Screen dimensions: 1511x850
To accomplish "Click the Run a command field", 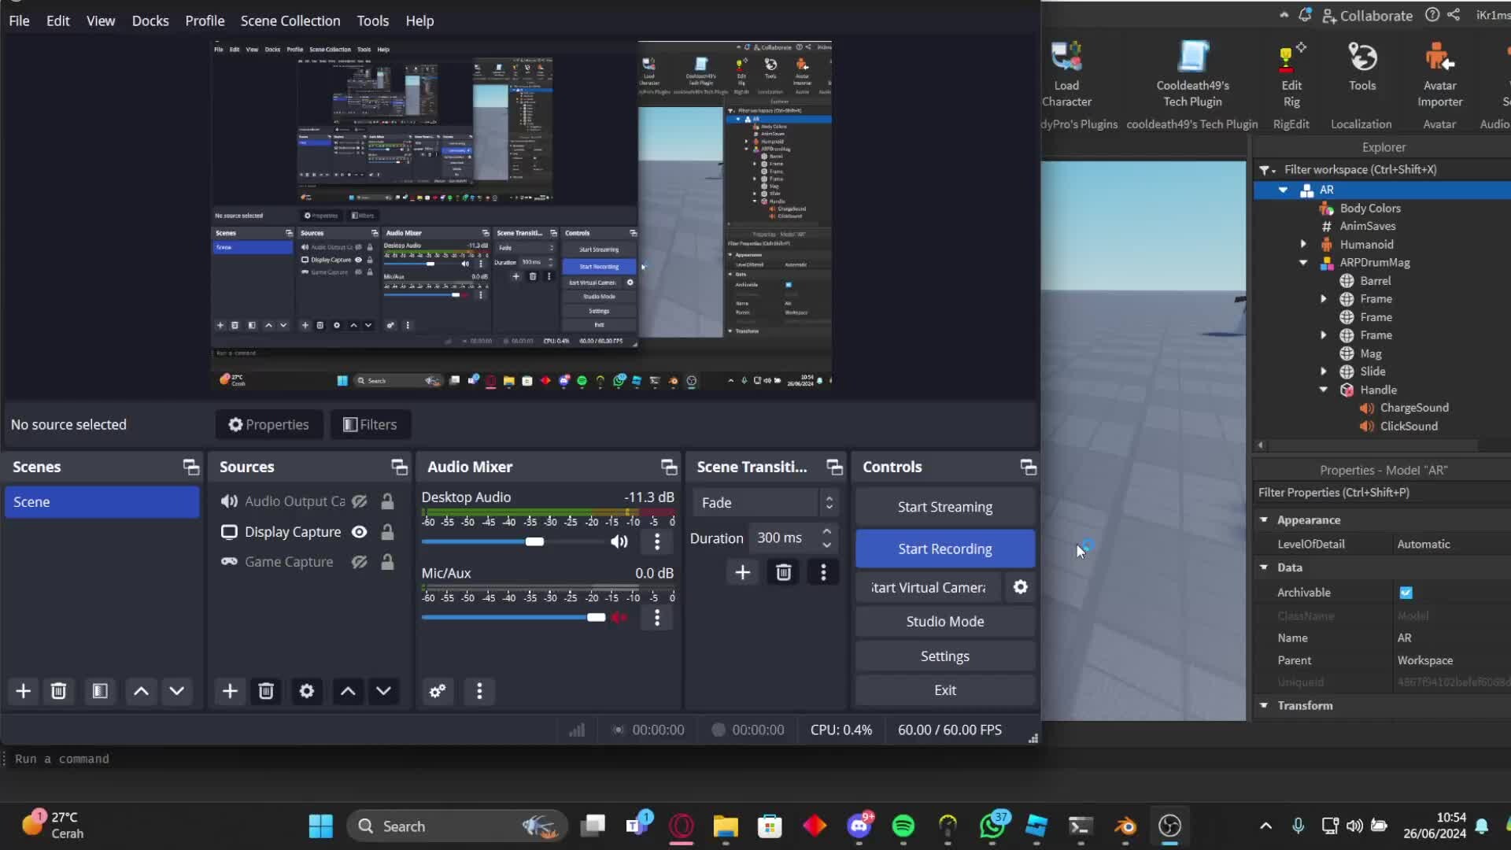I will (61, 759).
